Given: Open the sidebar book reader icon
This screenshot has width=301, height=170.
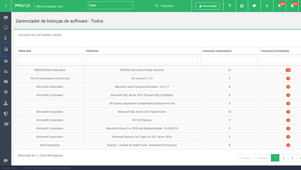Looking at the screenshot, I should pos(6,61).
